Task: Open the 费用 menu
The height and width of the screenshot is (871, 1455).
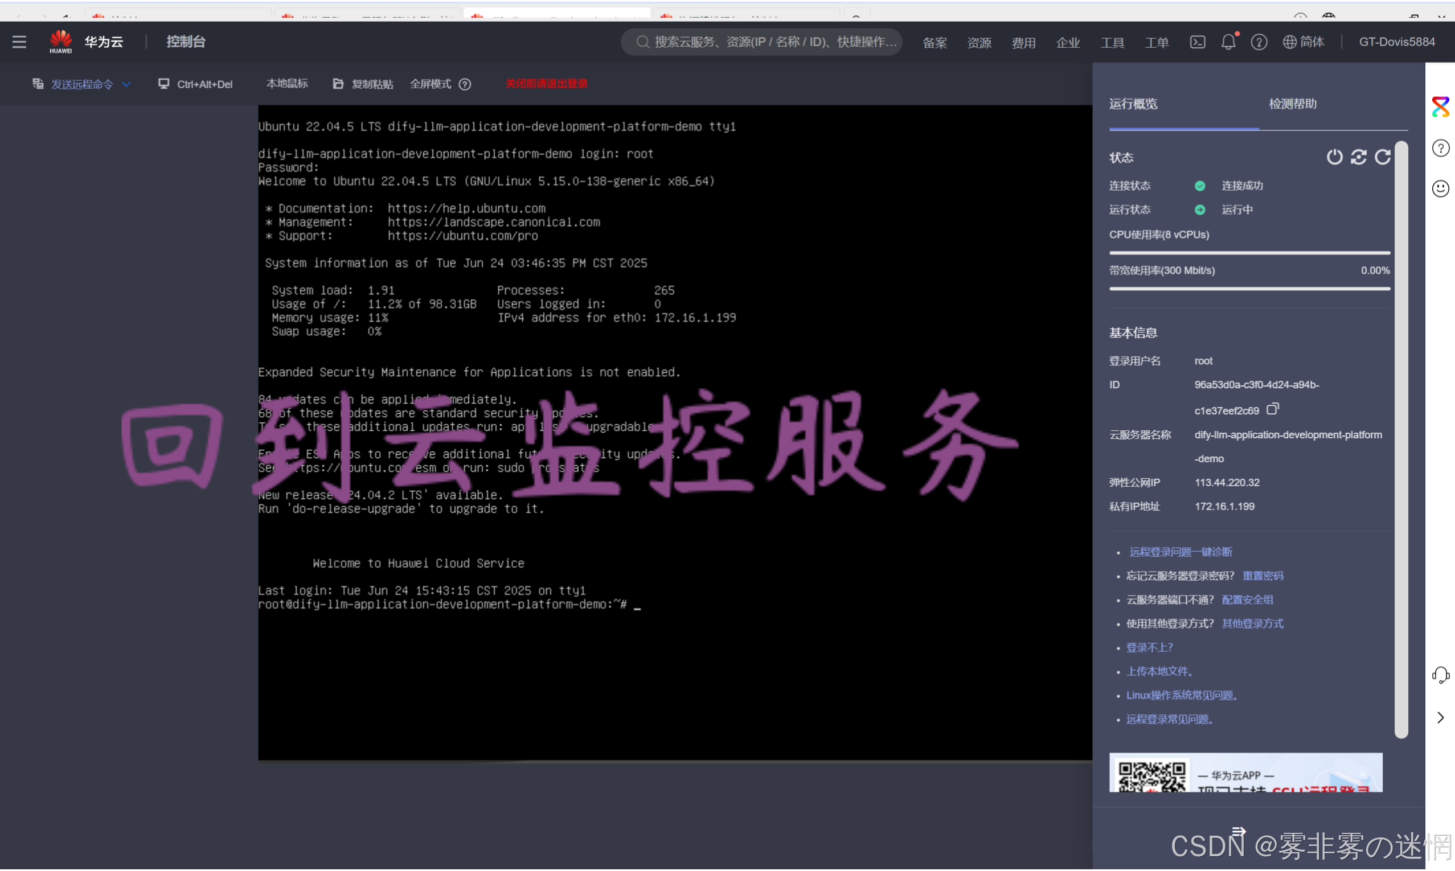Action: 1023,42
